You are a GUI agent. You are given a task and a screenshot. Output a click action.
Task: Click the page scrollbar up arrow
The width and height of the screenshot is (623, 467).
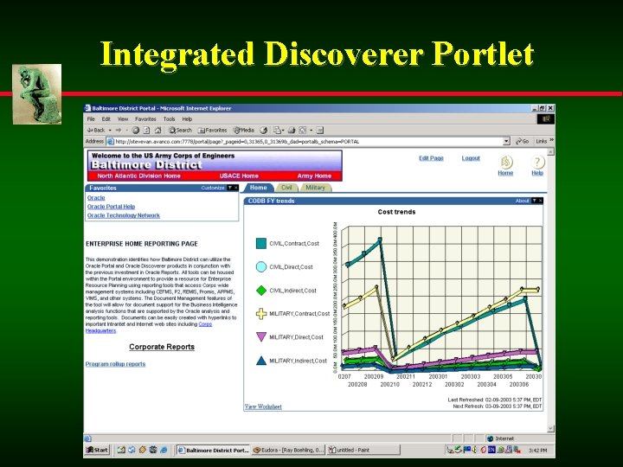click(x=550, y=151)
